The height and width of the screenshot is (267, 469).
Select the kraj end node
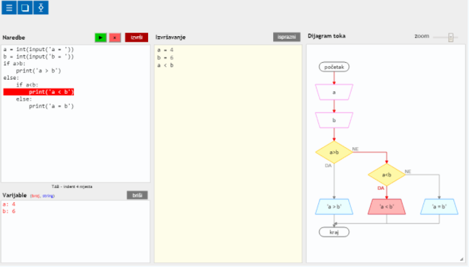click(x=334, y=232)
